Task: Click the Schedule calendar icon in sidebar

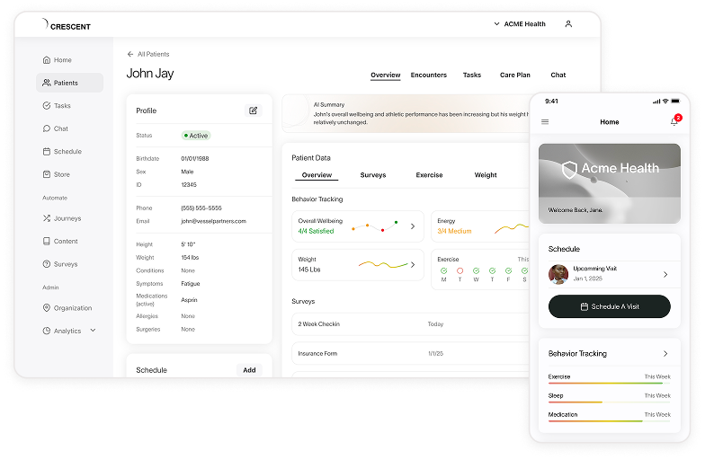Action: (x=47, y=152)
